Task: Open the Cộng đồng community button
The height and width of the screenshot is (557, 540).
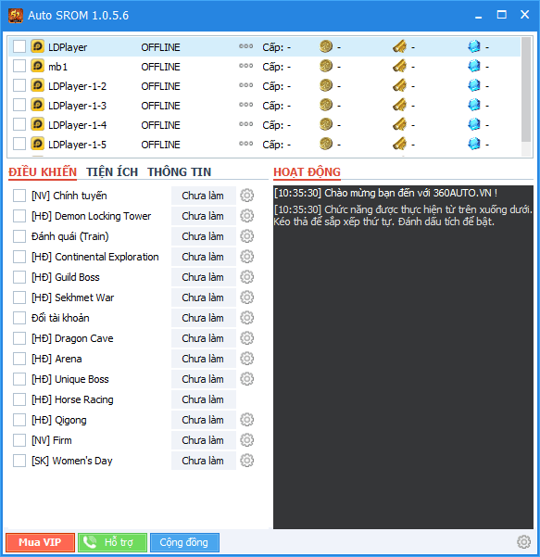Action: click(x=184, y=542)
